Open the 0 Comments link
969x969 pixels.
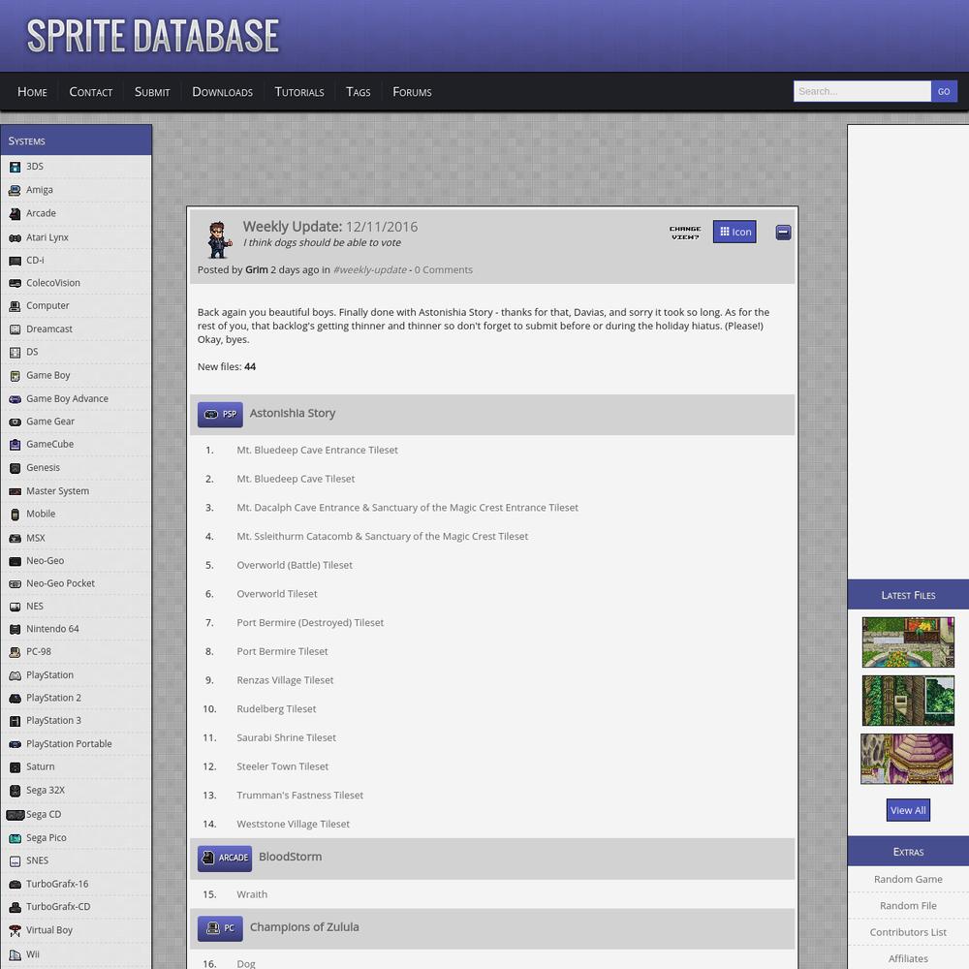coord(444,269)
